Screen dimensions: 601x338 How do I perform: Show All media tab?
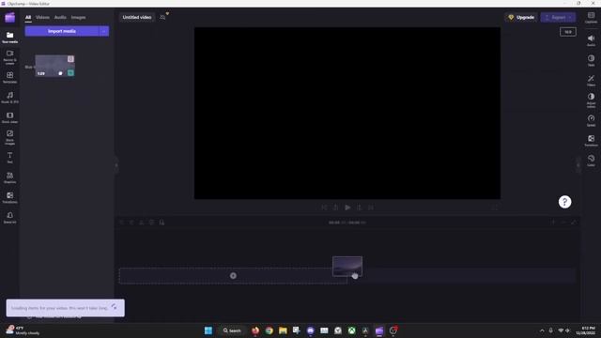pyautogui.click(x=28, y=17)
